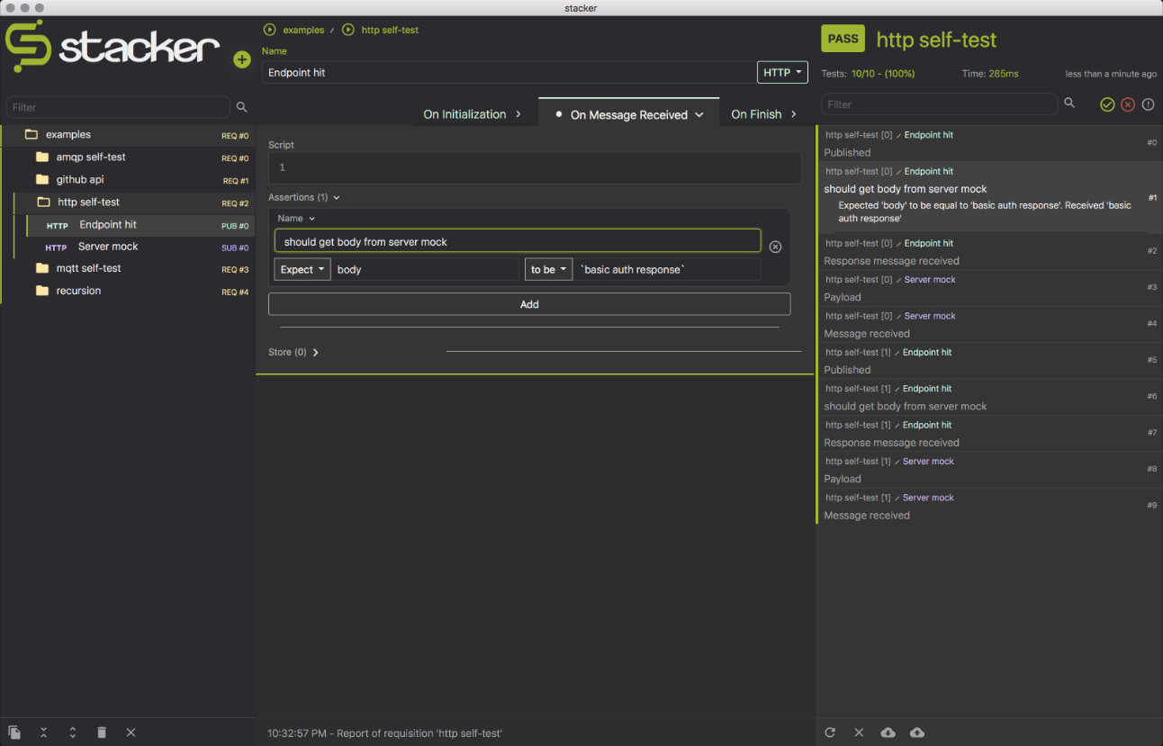Click the cloud upload icon
1163x746 pixels.
tap(917, 733)
